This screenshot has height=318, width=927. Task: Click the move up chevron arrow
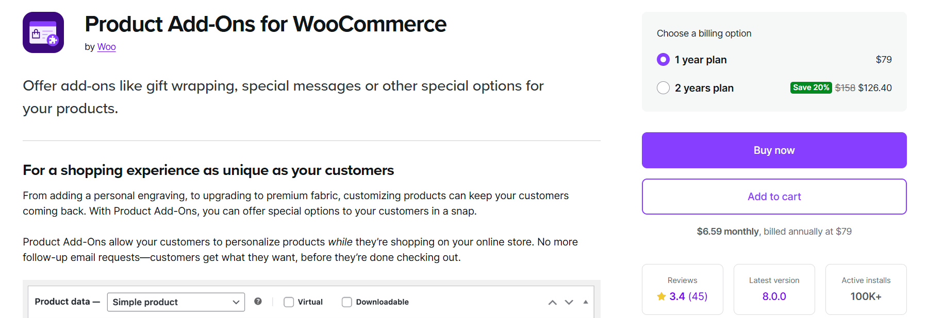tap(552, 302)
